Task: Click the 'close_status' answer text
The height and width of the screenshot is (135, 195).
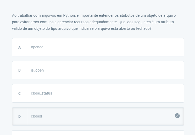Action: [x=42, y=93]
